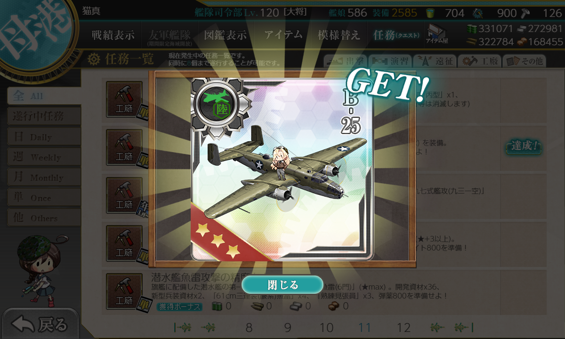Click the first 工廠 hammer quest icon
This screenshot has width=565, height=339.
tap(124, 99)
